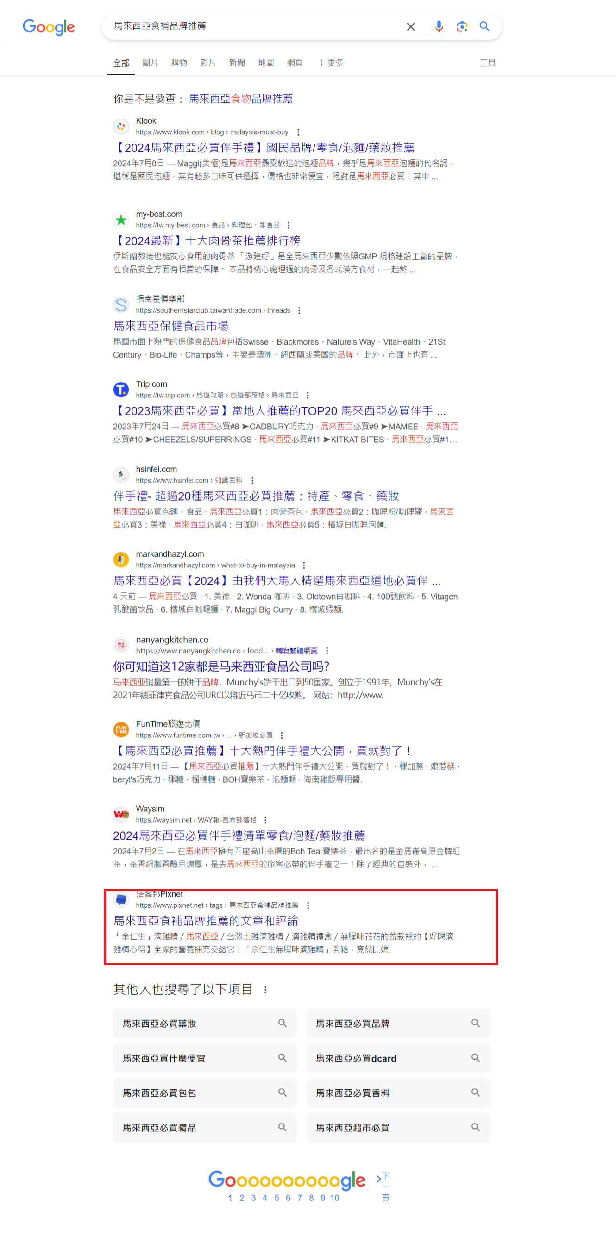Screen dimensions: 616x1250
Task: Open Google Lens image search icon
Action: point(462,26)
